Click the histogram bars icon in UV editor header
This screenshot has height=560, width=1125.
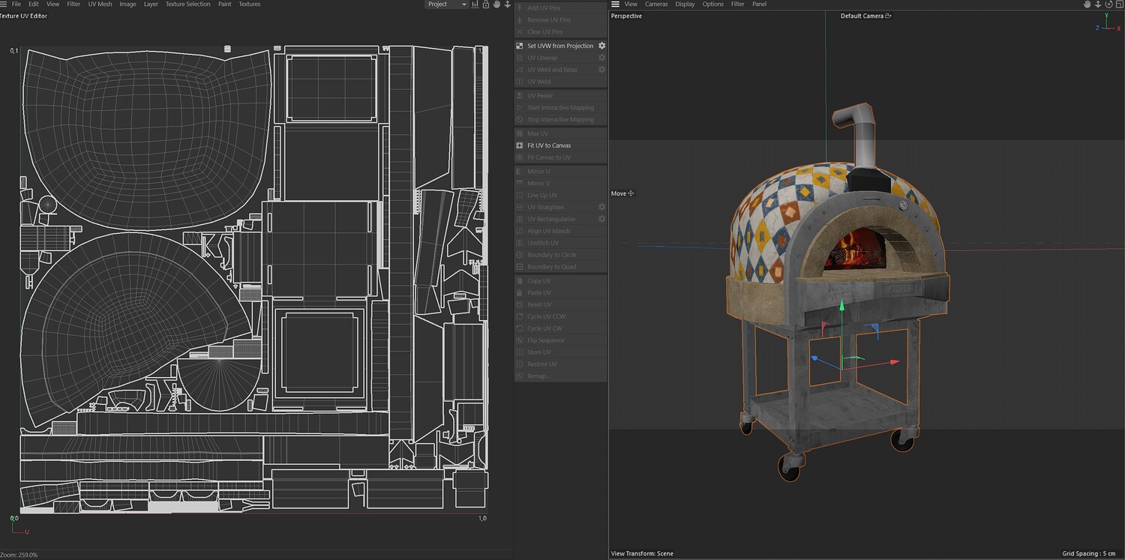[x=475, y=4]
